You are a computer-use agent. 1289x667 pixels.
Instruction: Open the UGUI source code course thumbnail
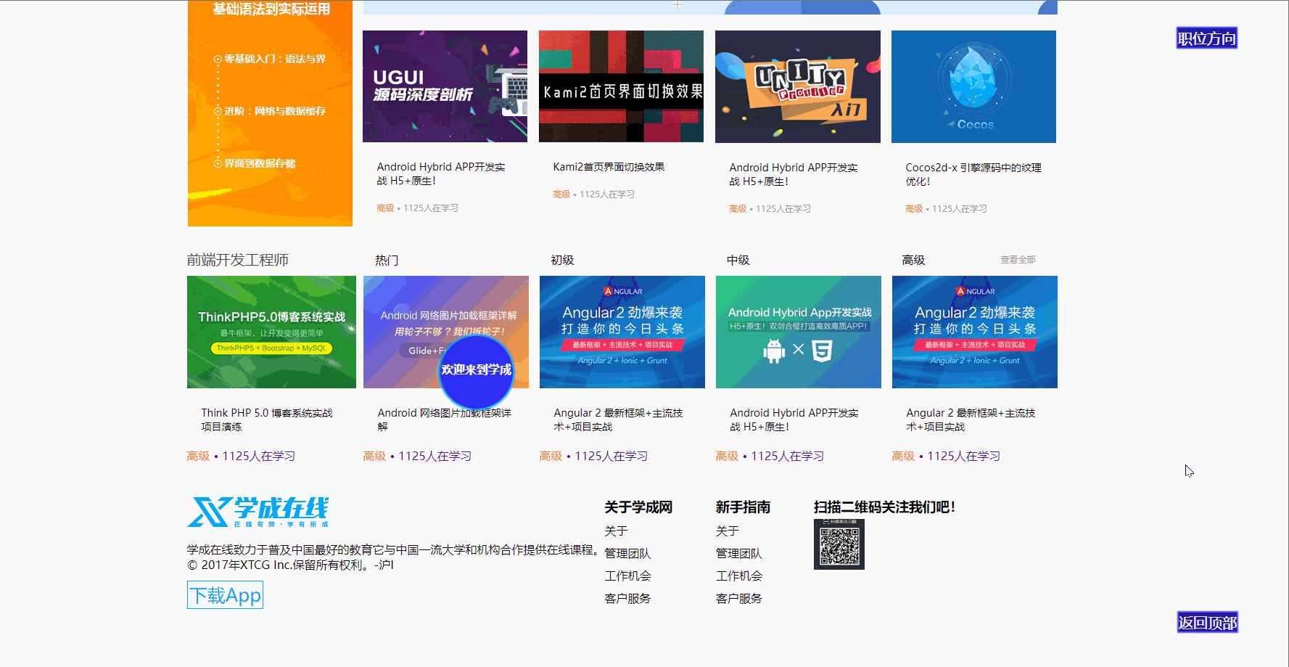click(445, 86)
